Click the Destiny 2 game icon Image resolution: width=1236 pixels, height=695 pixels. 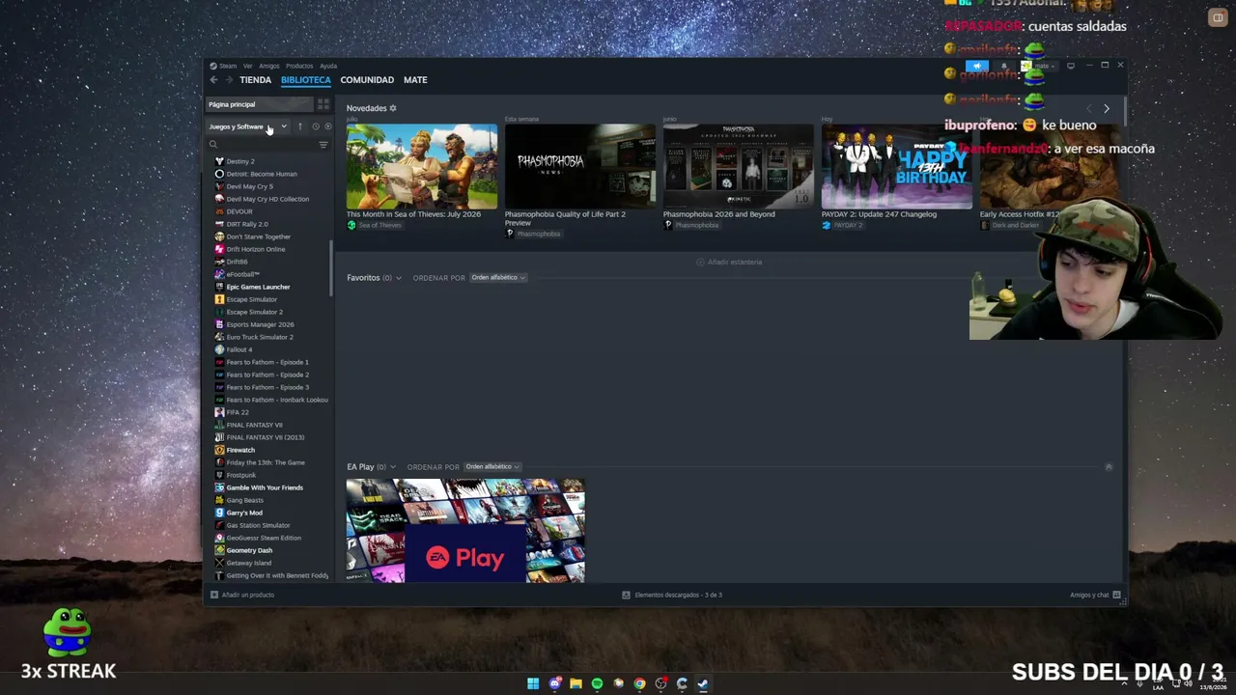pos(219,161)
